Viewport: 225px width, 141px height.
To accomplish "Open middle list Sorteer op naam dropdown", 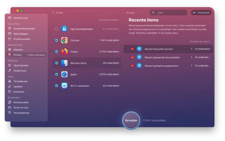I will pos(109,20).
